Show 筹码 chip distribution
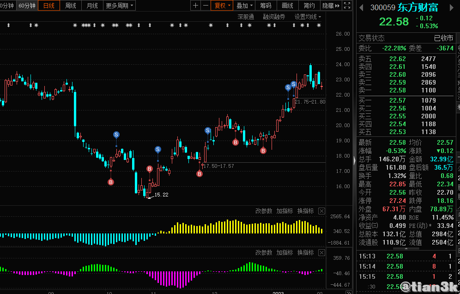This screenshot has height=294, width=460. (266, 6)
